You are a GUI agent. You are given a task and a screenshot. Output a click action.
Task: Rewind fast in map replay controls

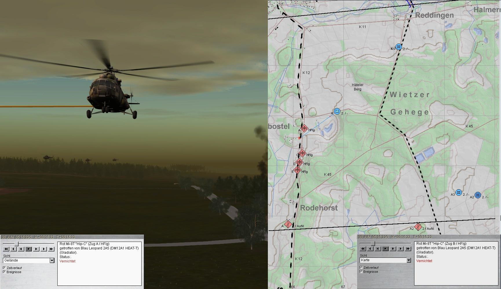363,249
